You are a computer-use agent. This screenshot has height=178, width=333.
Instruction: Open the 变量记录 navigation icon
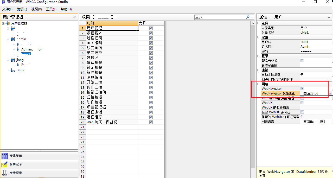(x=4, y=173)
